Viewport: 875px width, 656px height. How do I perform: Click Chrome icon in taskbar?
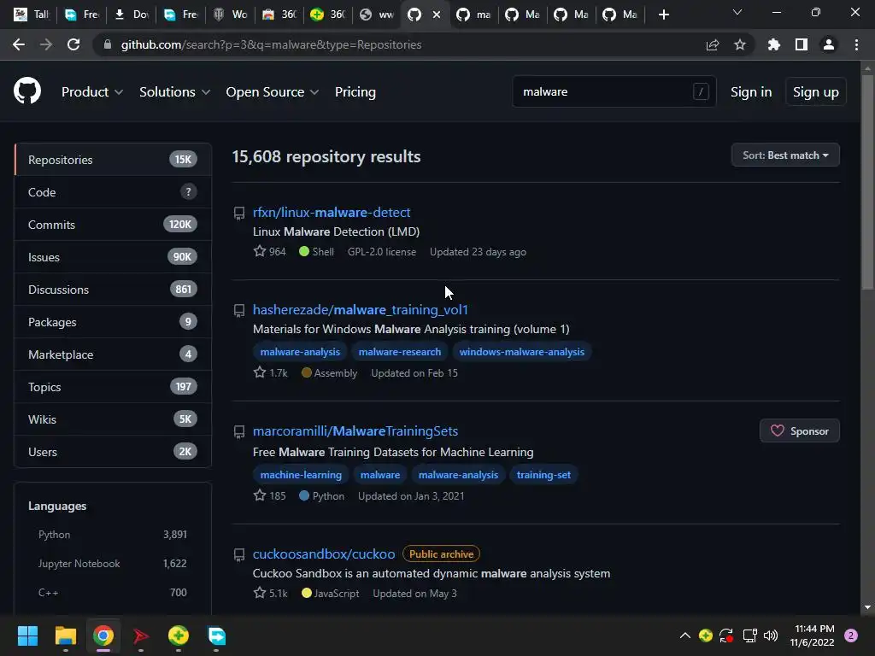[x=103, y=635]
